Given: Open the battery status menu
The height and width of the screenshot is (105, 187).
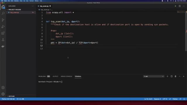Looking at the screenshot, I should 168,1.
